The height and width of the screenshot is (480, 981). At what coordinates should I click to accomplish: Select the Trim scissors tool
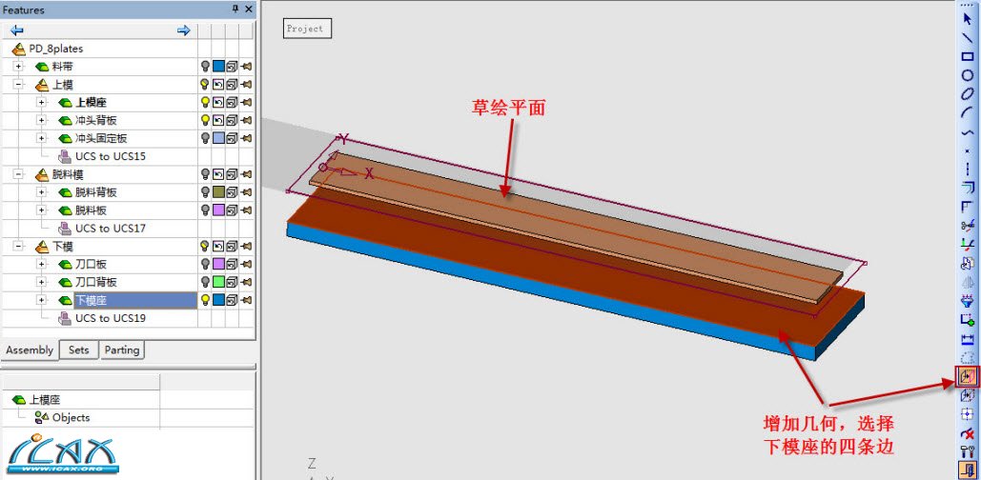point(968,226)
